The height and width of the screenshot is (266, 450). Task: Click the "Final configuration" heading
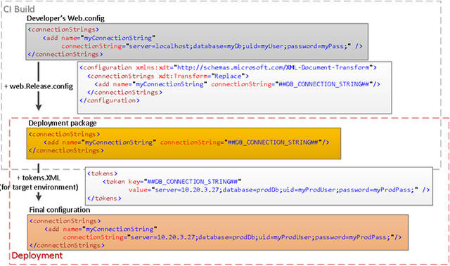pyautogui.click(x=59, y=210)
